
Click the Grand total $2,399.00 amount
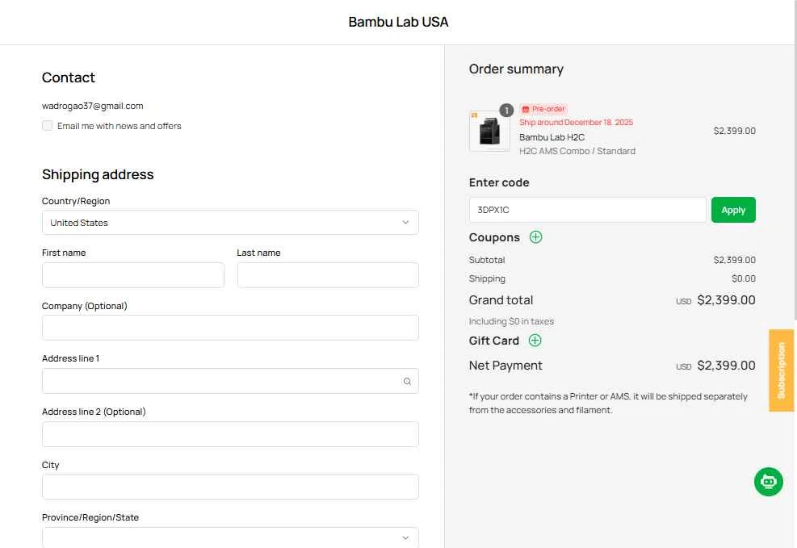pos(726,300)
